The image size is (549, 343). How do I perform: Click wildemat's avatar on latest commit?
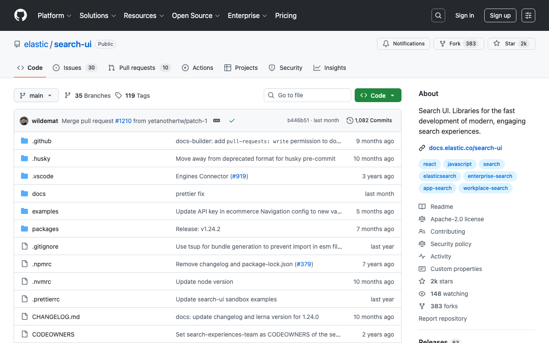(24, 120)
